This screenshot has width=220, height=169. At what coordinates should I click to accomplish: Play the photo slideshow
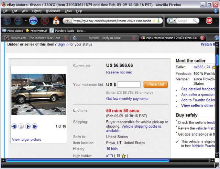[28, 126]
